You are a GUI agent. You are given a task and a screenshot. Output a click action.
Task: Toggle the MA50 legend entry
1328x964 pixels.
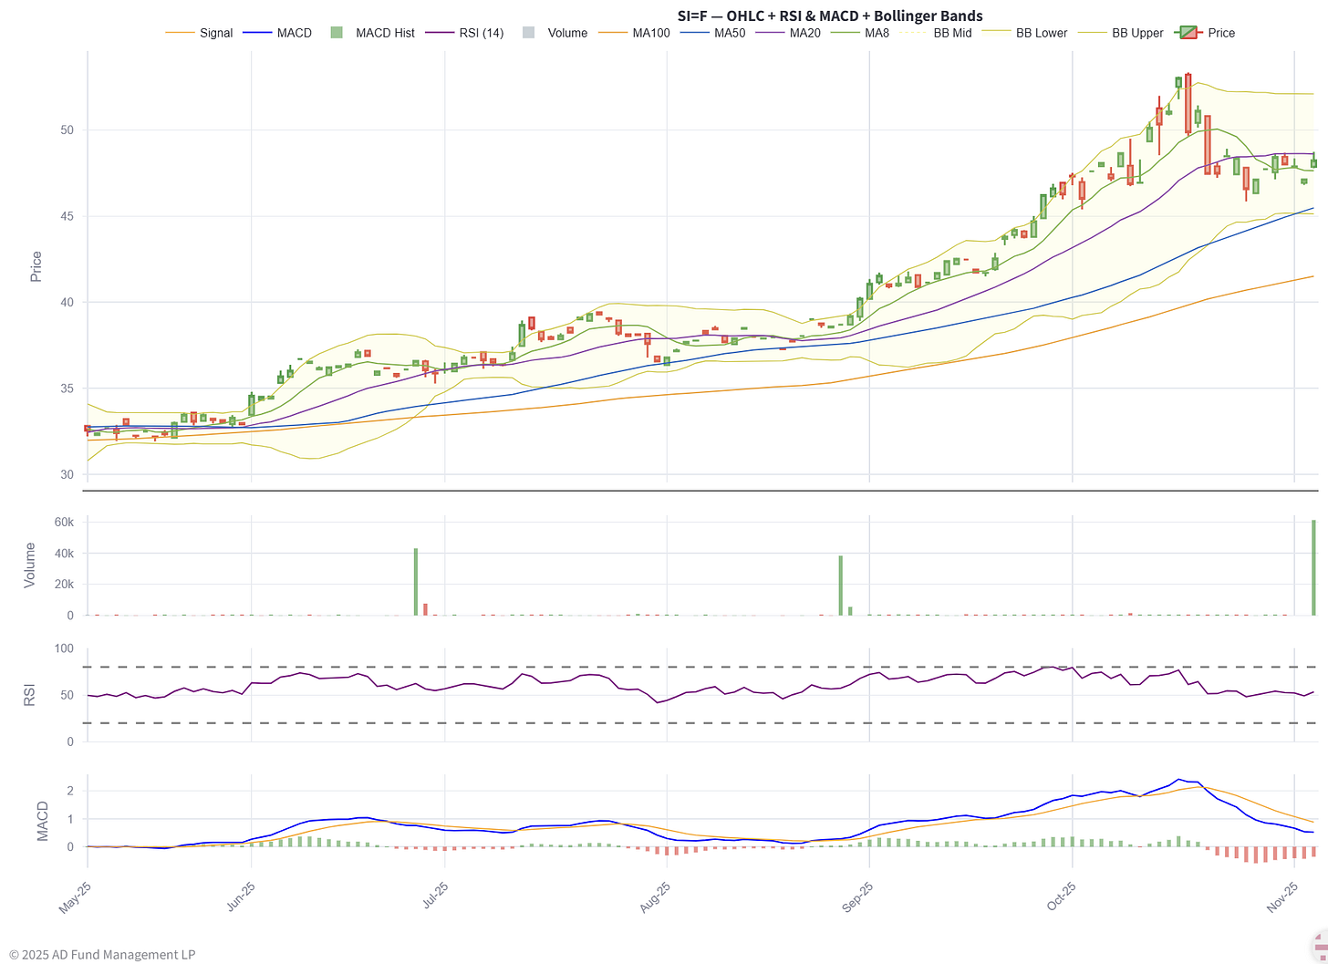pyautogui.click(x=713, y=33)
